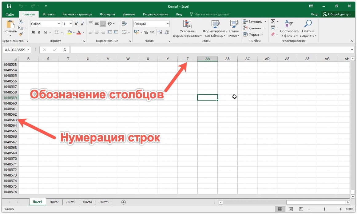
Task: Align text to middle of cell
Action: point(97,24)
